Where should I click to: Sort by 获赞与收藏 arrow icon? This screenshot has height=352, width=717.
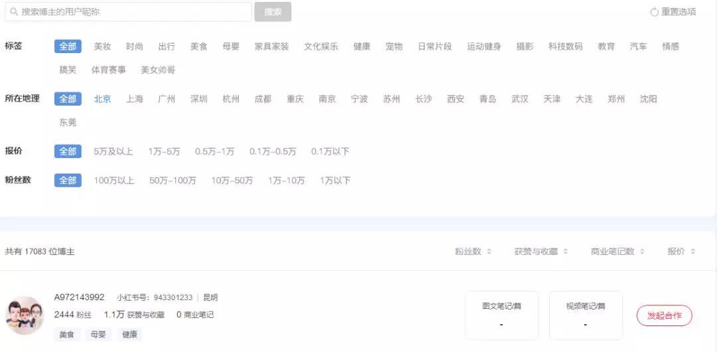pos(566,251)
